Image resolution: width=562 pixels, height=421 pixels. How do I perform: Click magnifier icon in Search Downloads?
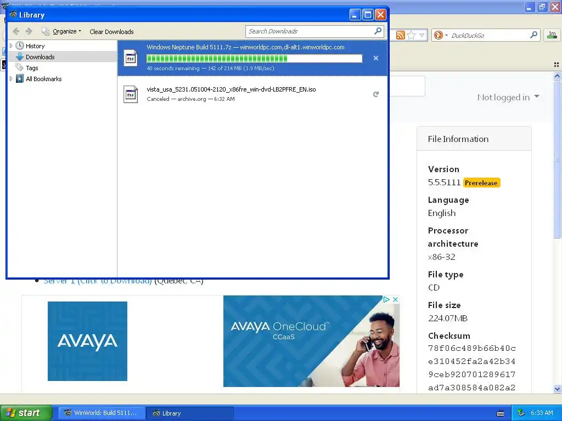378,31
